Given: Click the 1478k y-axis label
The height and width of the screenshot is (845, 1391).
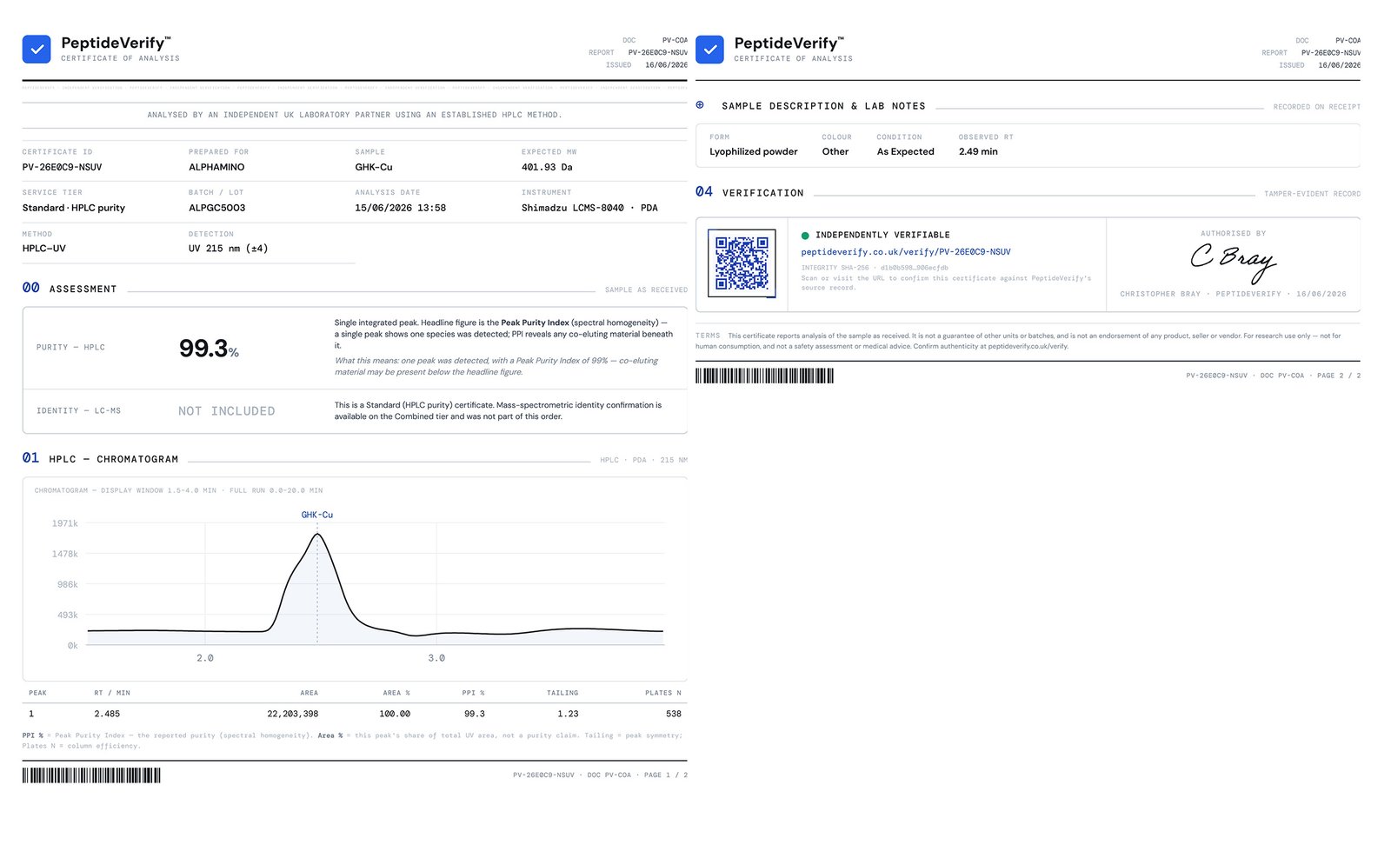Looking at the screenshot, I should coord(65,554).
